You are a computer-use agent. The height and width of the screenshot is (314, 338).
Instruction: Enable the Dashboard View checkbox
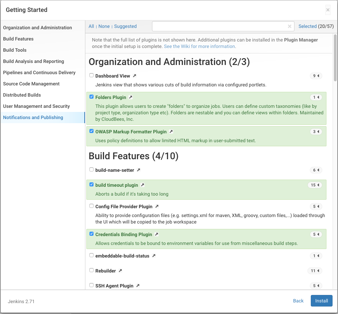[x=91, y=76]
